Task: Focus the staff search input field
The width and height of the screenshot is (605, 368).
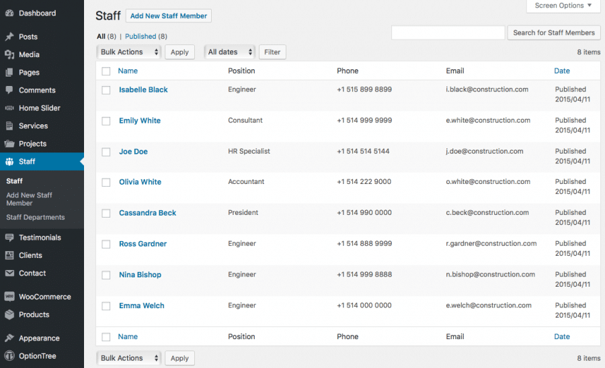Action: tap(448, 33)
